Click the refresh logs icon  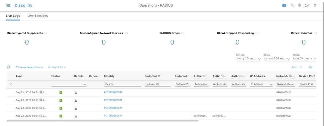pos(8,67)
